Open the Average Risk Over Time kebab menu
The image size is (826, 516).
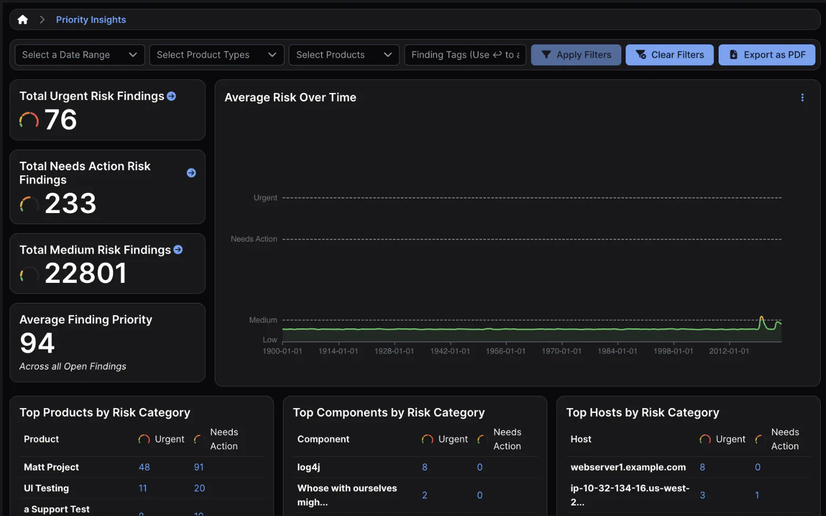(x=802, y=98)
